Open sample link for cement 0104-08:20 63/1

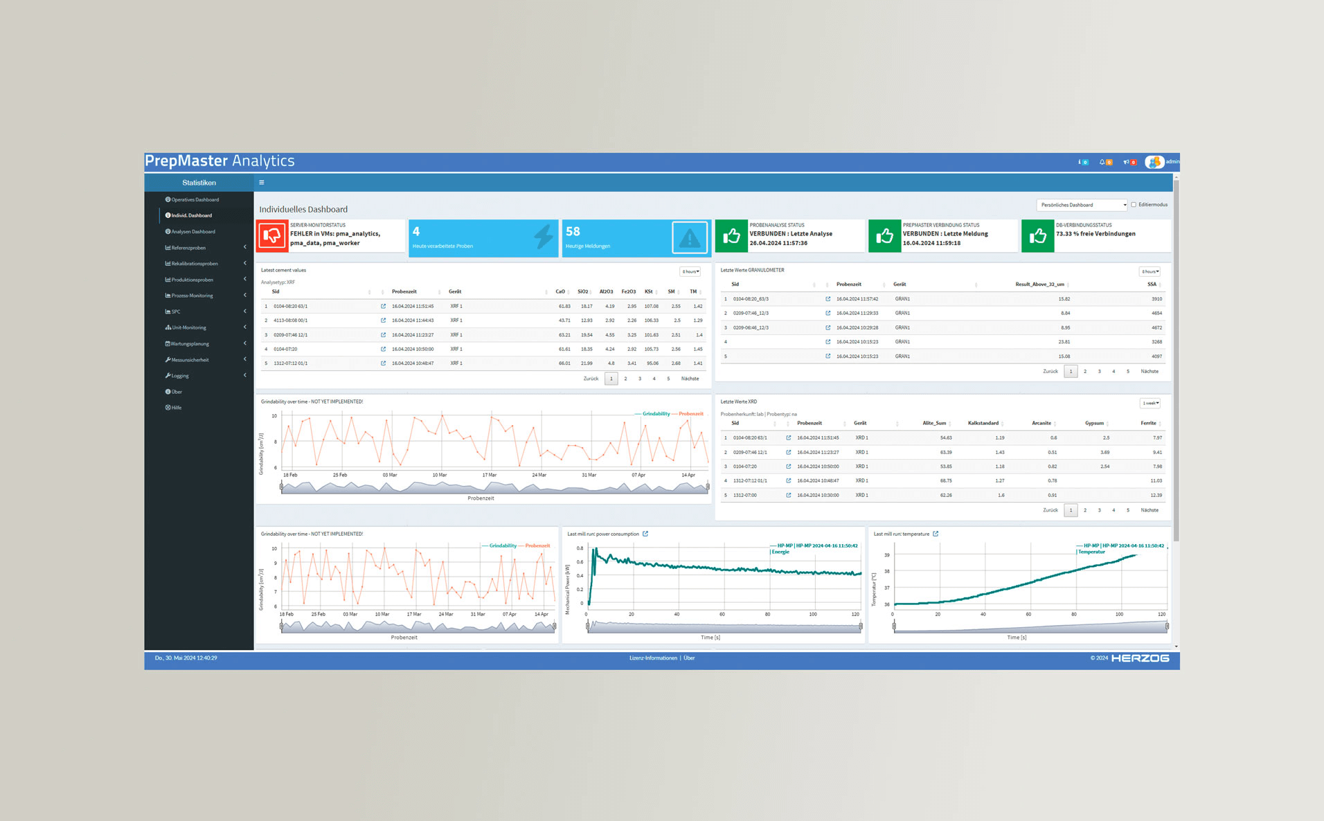[x=383, y=306]
